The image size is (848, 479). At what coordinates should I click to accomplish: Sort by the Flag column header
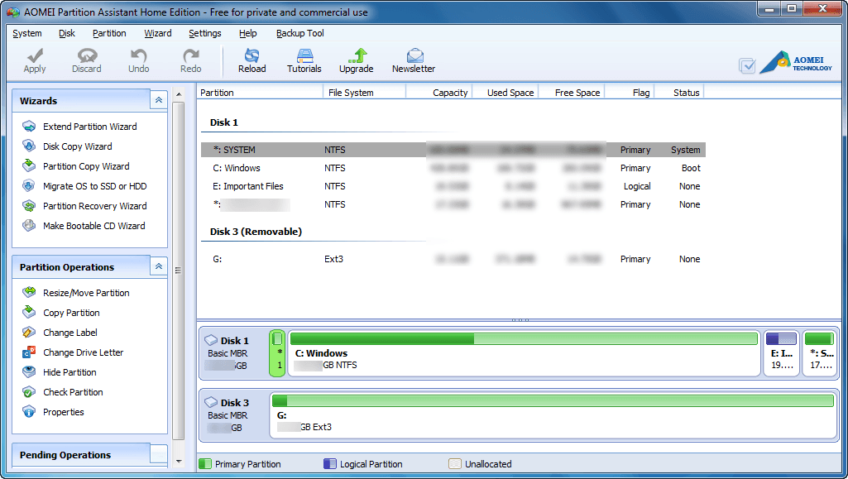click(630, 93)
